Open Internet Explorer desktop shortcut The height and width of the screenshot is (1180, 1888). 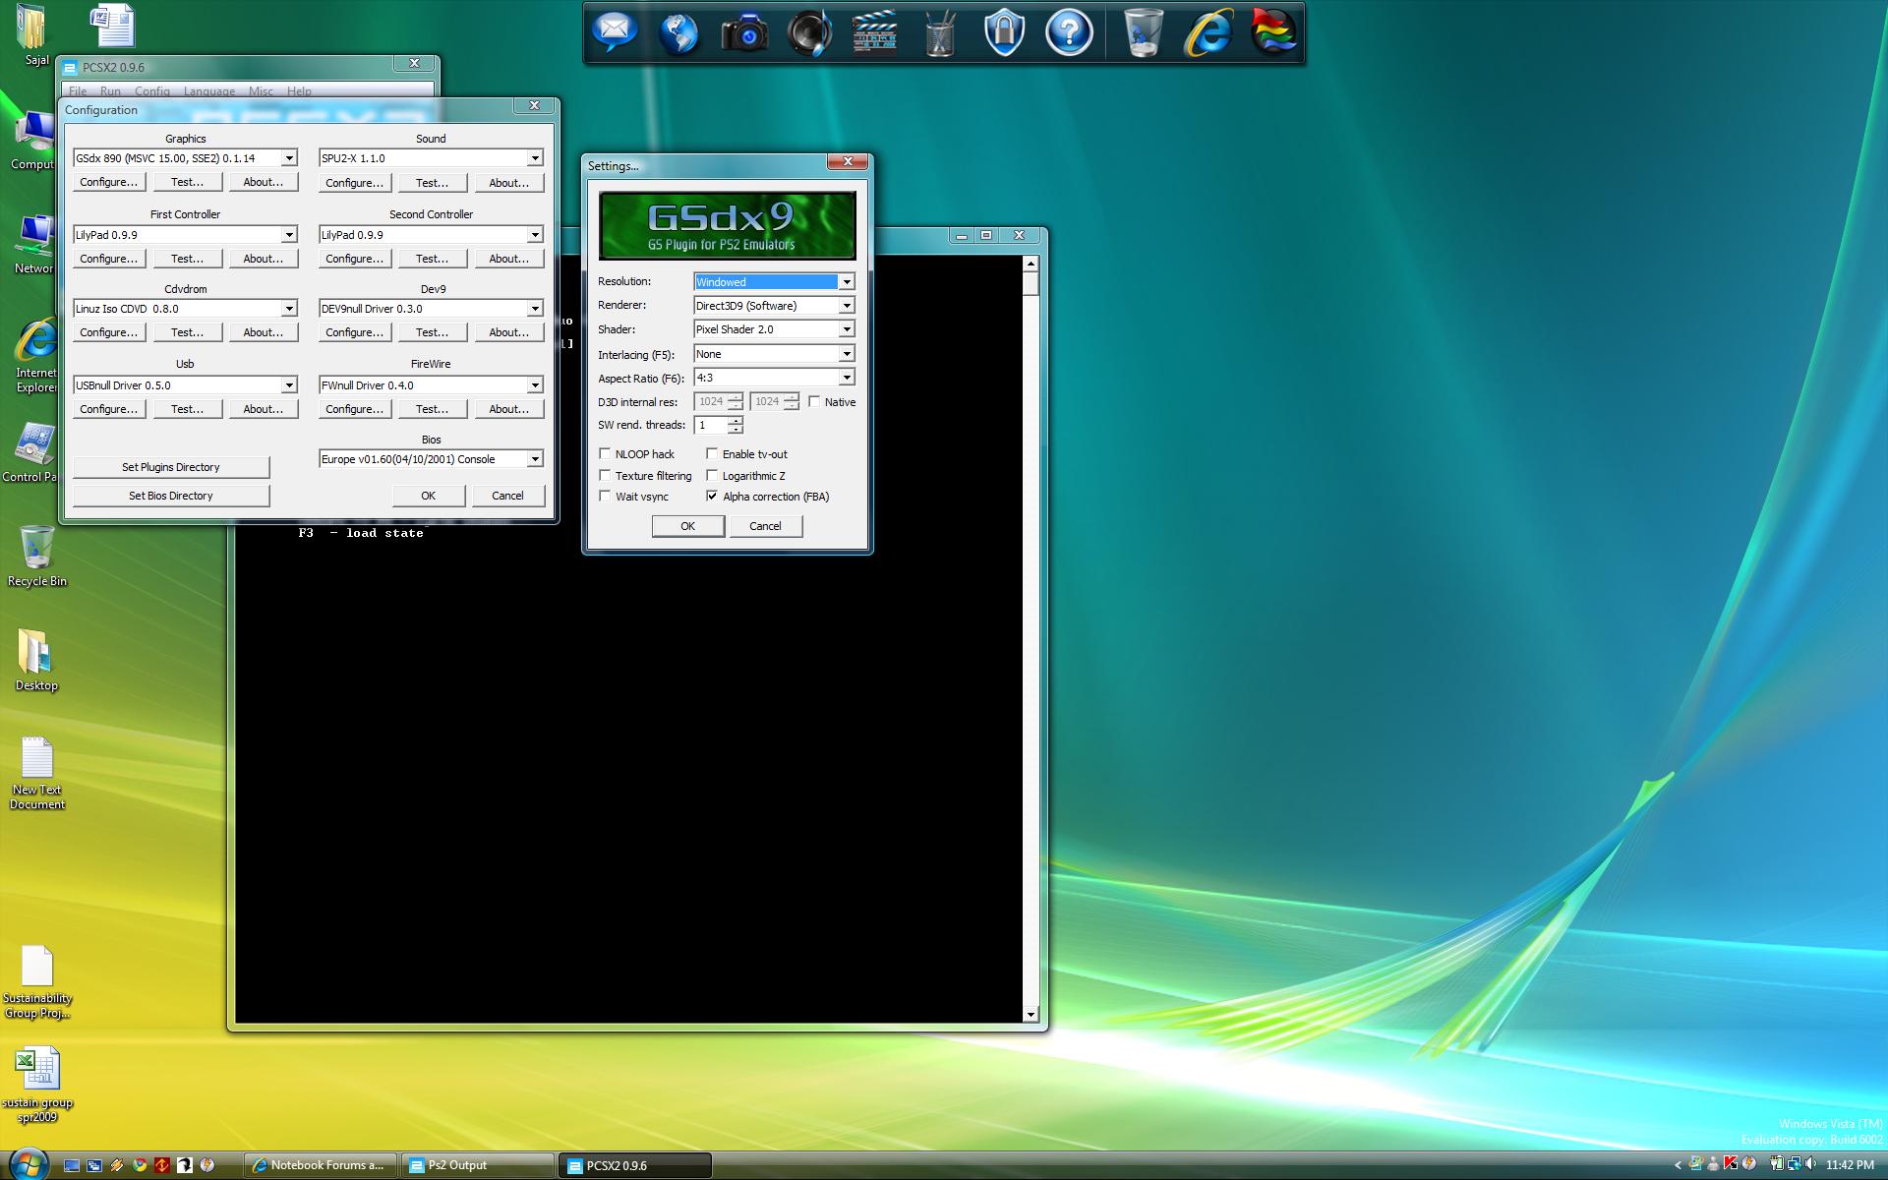[x=36, y=354]
